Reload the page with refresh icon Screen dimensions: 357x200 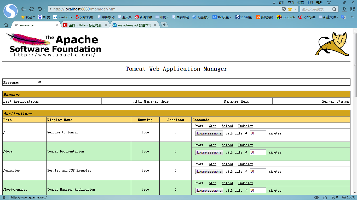32,9
